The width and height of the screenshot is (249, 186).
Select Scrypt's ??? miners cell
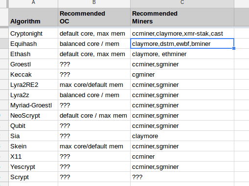(182, 177)
